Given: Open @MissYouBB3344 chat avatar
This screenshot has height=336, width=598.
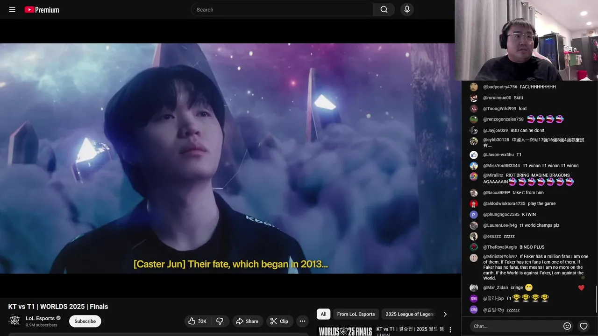Looking at the screenshot, I should point(474,166).
